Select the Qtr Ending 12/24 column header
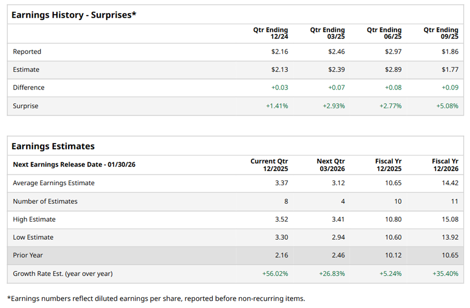The width and height of the screenshot is (470, 308). (x=271, y=33)
